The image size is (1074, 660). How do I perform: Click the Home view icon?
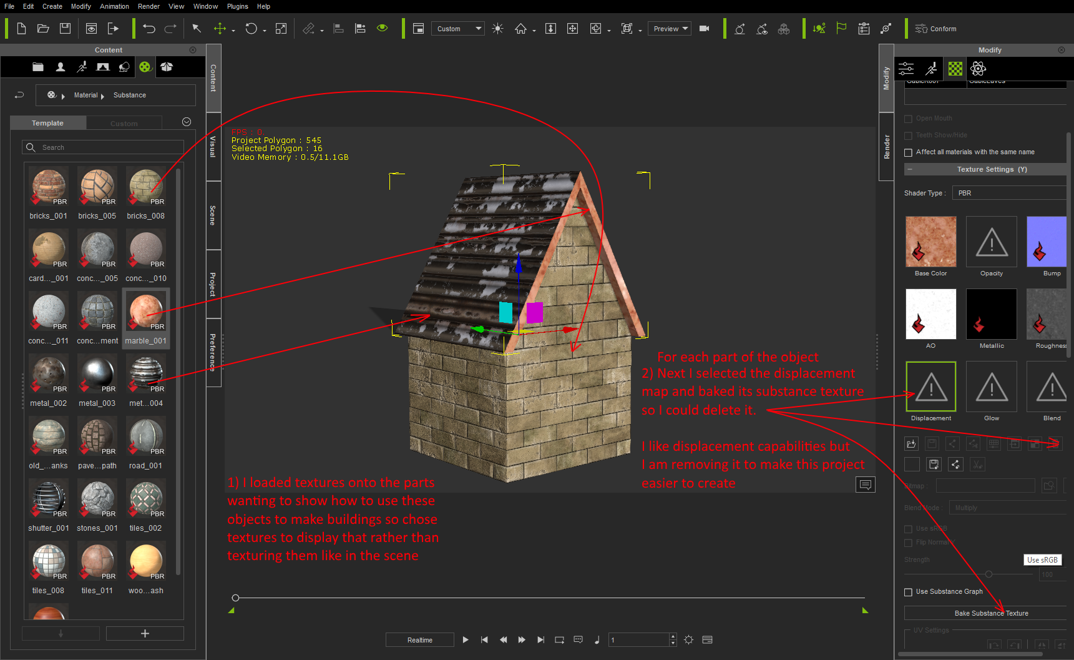pos(520,29)
